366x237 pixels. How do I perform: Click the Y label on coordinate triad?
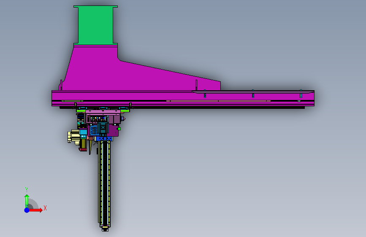26,190
